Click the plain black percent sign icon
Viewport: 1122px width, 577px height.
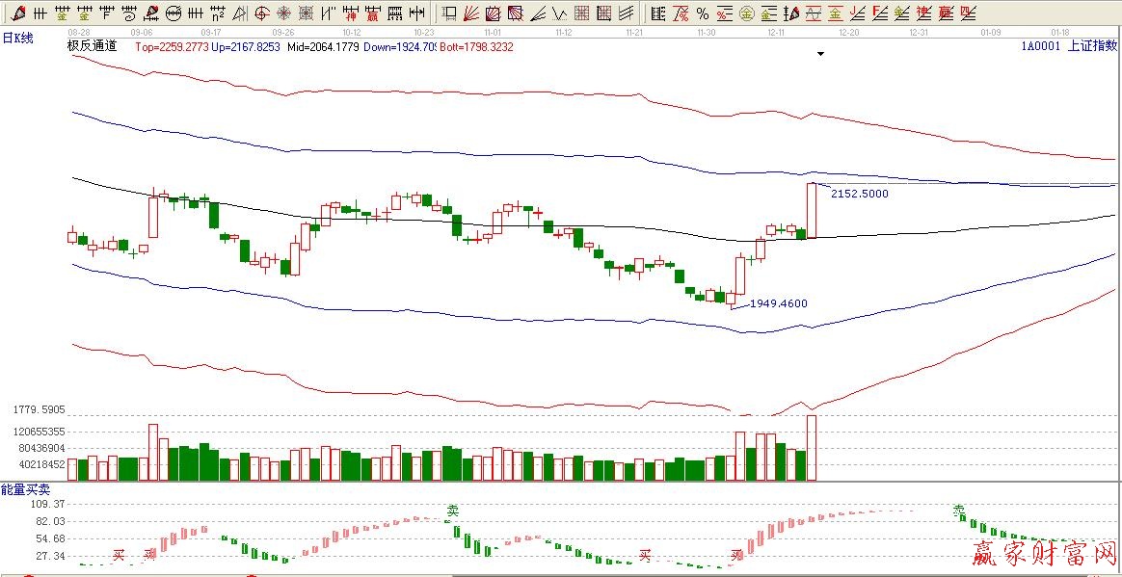(x=702, y=13)
